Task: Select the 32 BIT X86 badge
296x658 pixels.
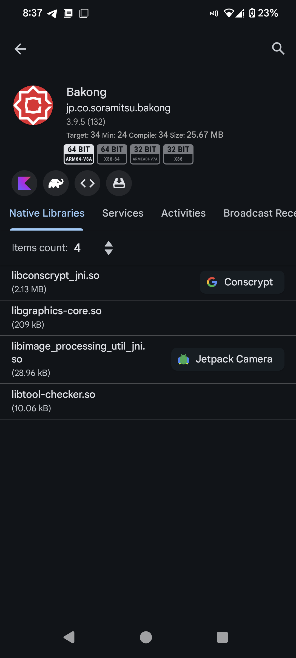Action: pos(178,154)
